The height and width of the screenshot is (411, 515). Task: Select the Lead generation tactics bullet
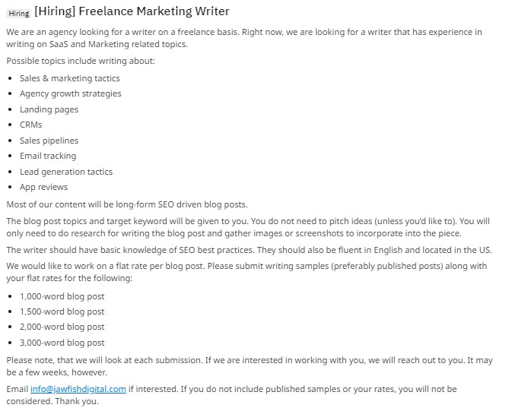point(66,172)
